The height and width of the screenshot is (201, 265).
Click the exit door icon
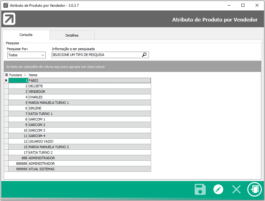(255, 189)
